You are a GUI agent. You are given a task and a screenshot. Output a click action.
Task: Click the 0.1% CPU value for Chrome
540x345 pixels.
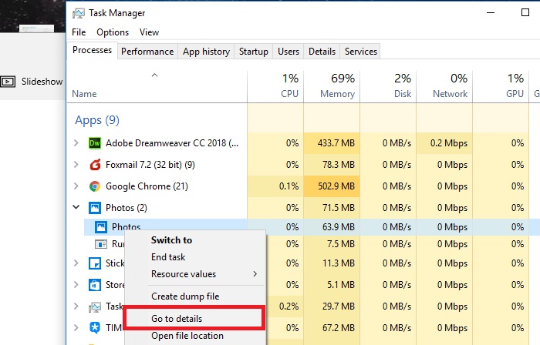click(x=289, y=186)
